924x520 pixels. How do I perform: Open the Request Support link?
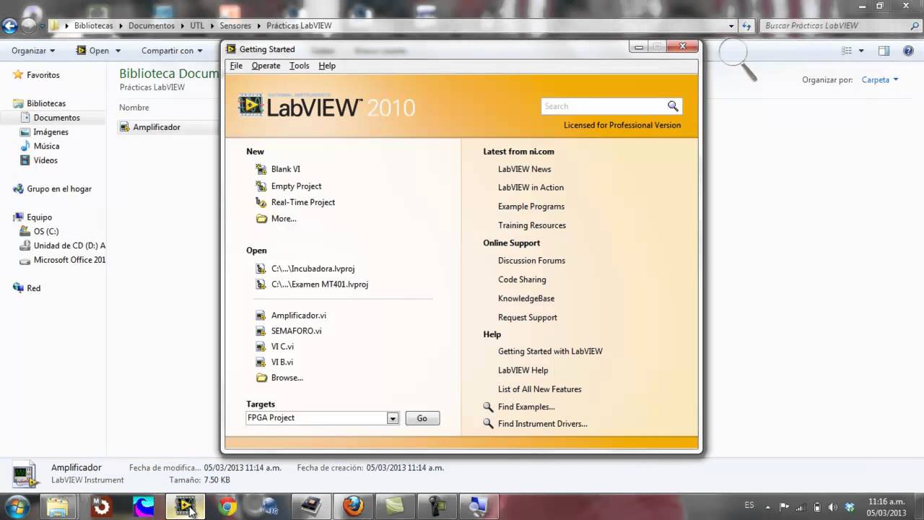coord(527,318)
